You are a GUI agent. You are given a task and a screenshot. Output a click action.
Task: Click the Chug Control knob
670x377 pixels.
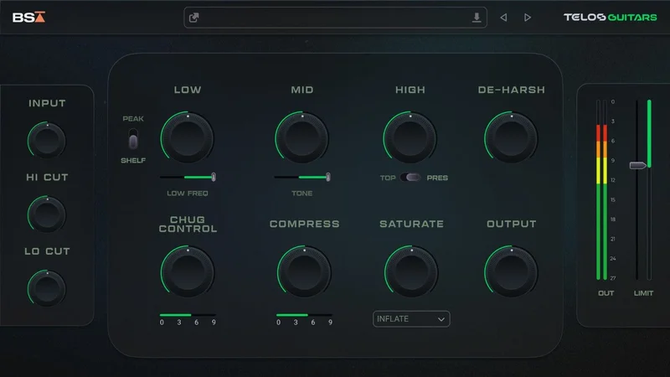187,271
